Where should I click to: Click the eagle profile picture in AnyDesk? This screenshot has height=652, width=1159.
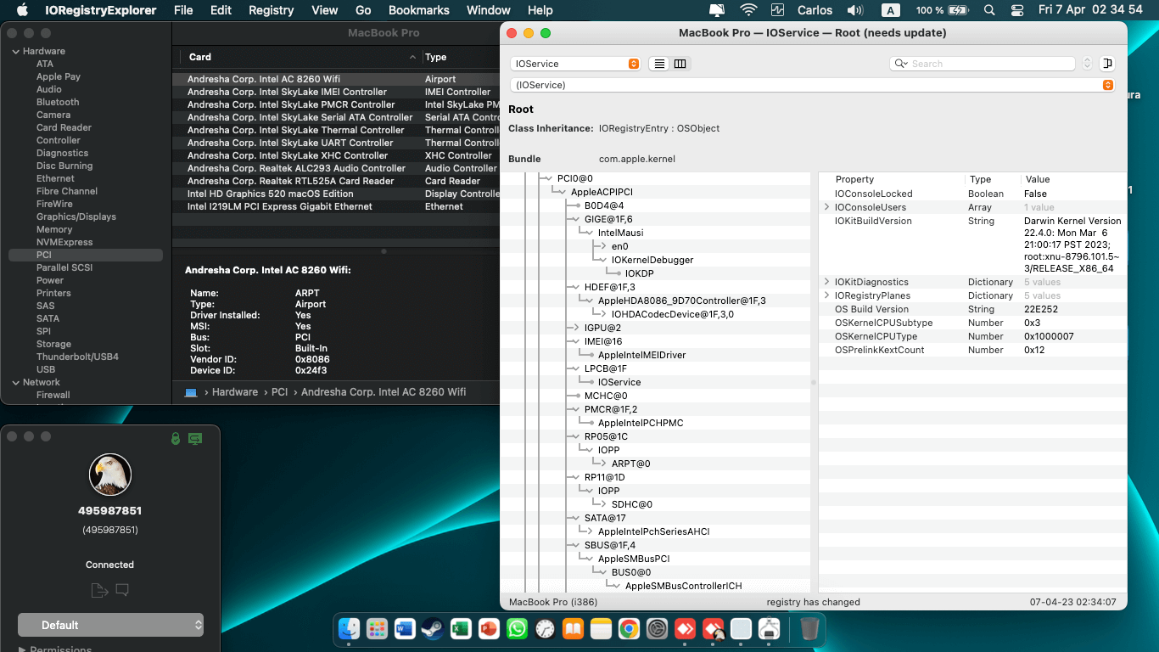[110, 475]
